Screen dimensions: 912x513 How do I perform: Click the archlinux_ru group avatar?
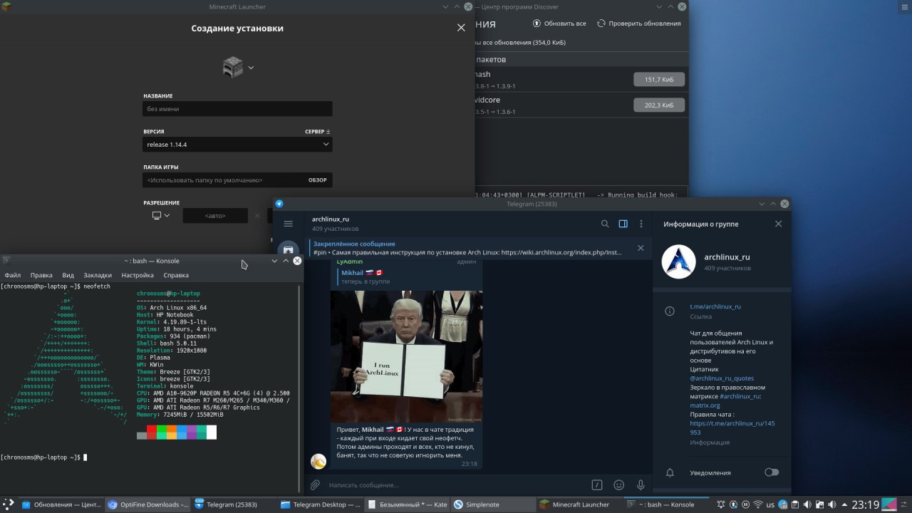[678, 261]
